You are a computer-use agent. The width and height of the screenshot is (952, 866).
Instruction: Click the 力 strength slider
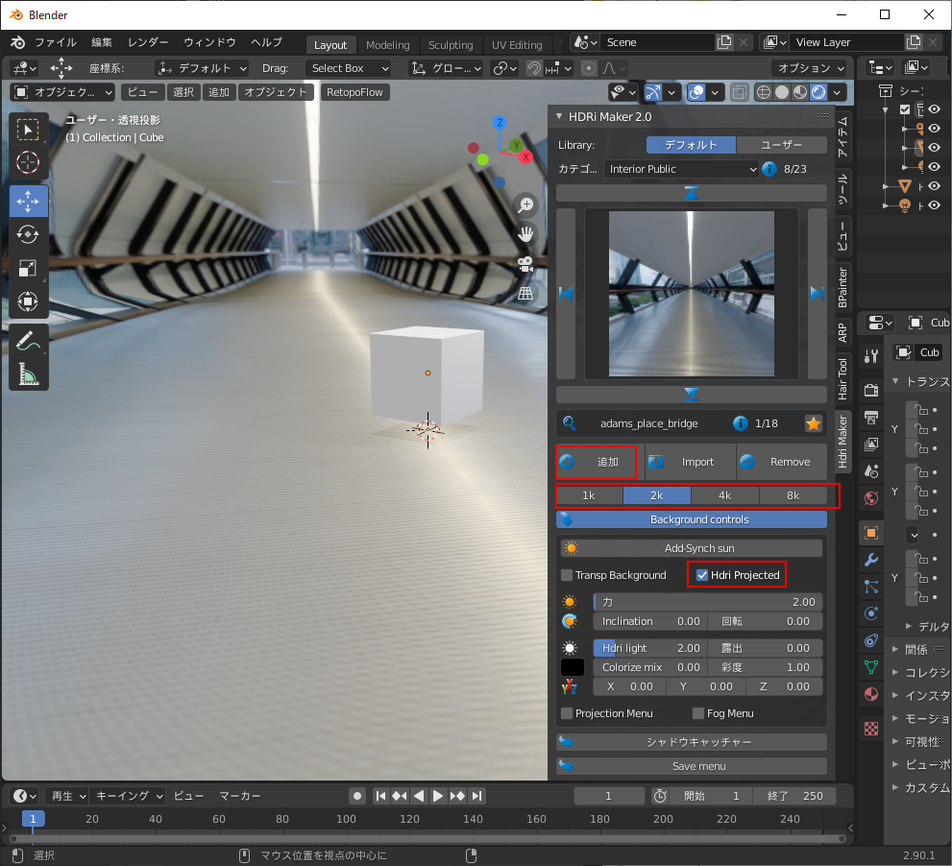click(708, 602)
